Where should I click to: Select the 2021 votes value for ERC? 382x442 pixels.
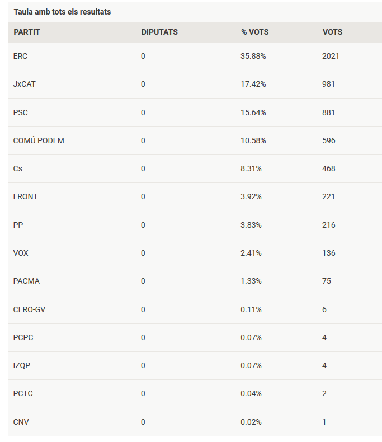point(331,56)
